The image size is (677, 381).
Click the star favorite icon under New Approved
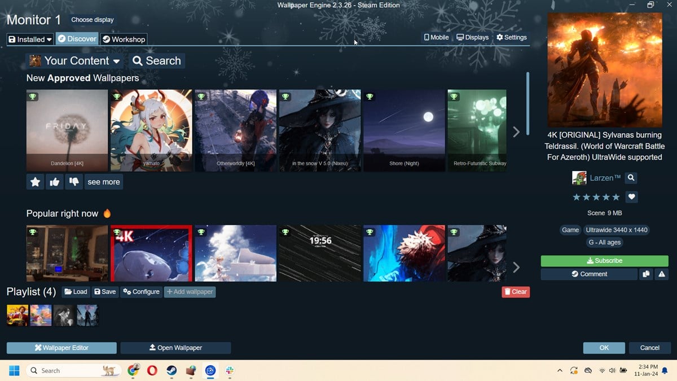(35, 182)
